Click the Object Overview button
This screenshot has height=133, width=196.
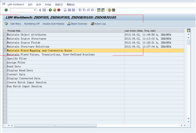[77, 24]
